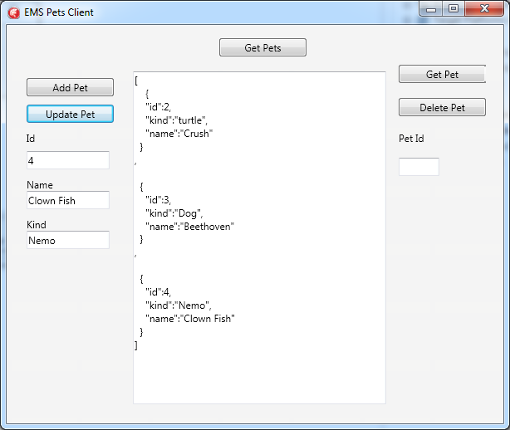Click the Get Pet button
The image size is (510, 430).
tap(442, 74)
